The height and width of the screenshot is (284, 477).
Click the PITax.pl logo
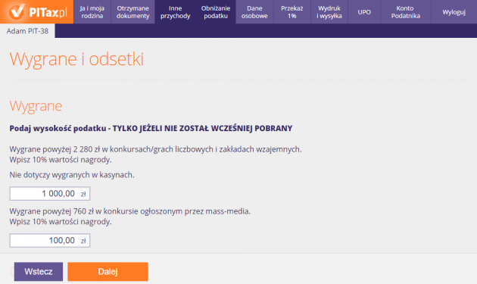click(x=37, y=12)
